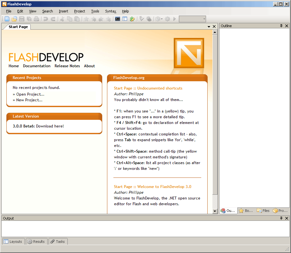This screenshot has height=253, width=291.
Task: Click the Print icon in the toolbar
Action: pos(36,19)
